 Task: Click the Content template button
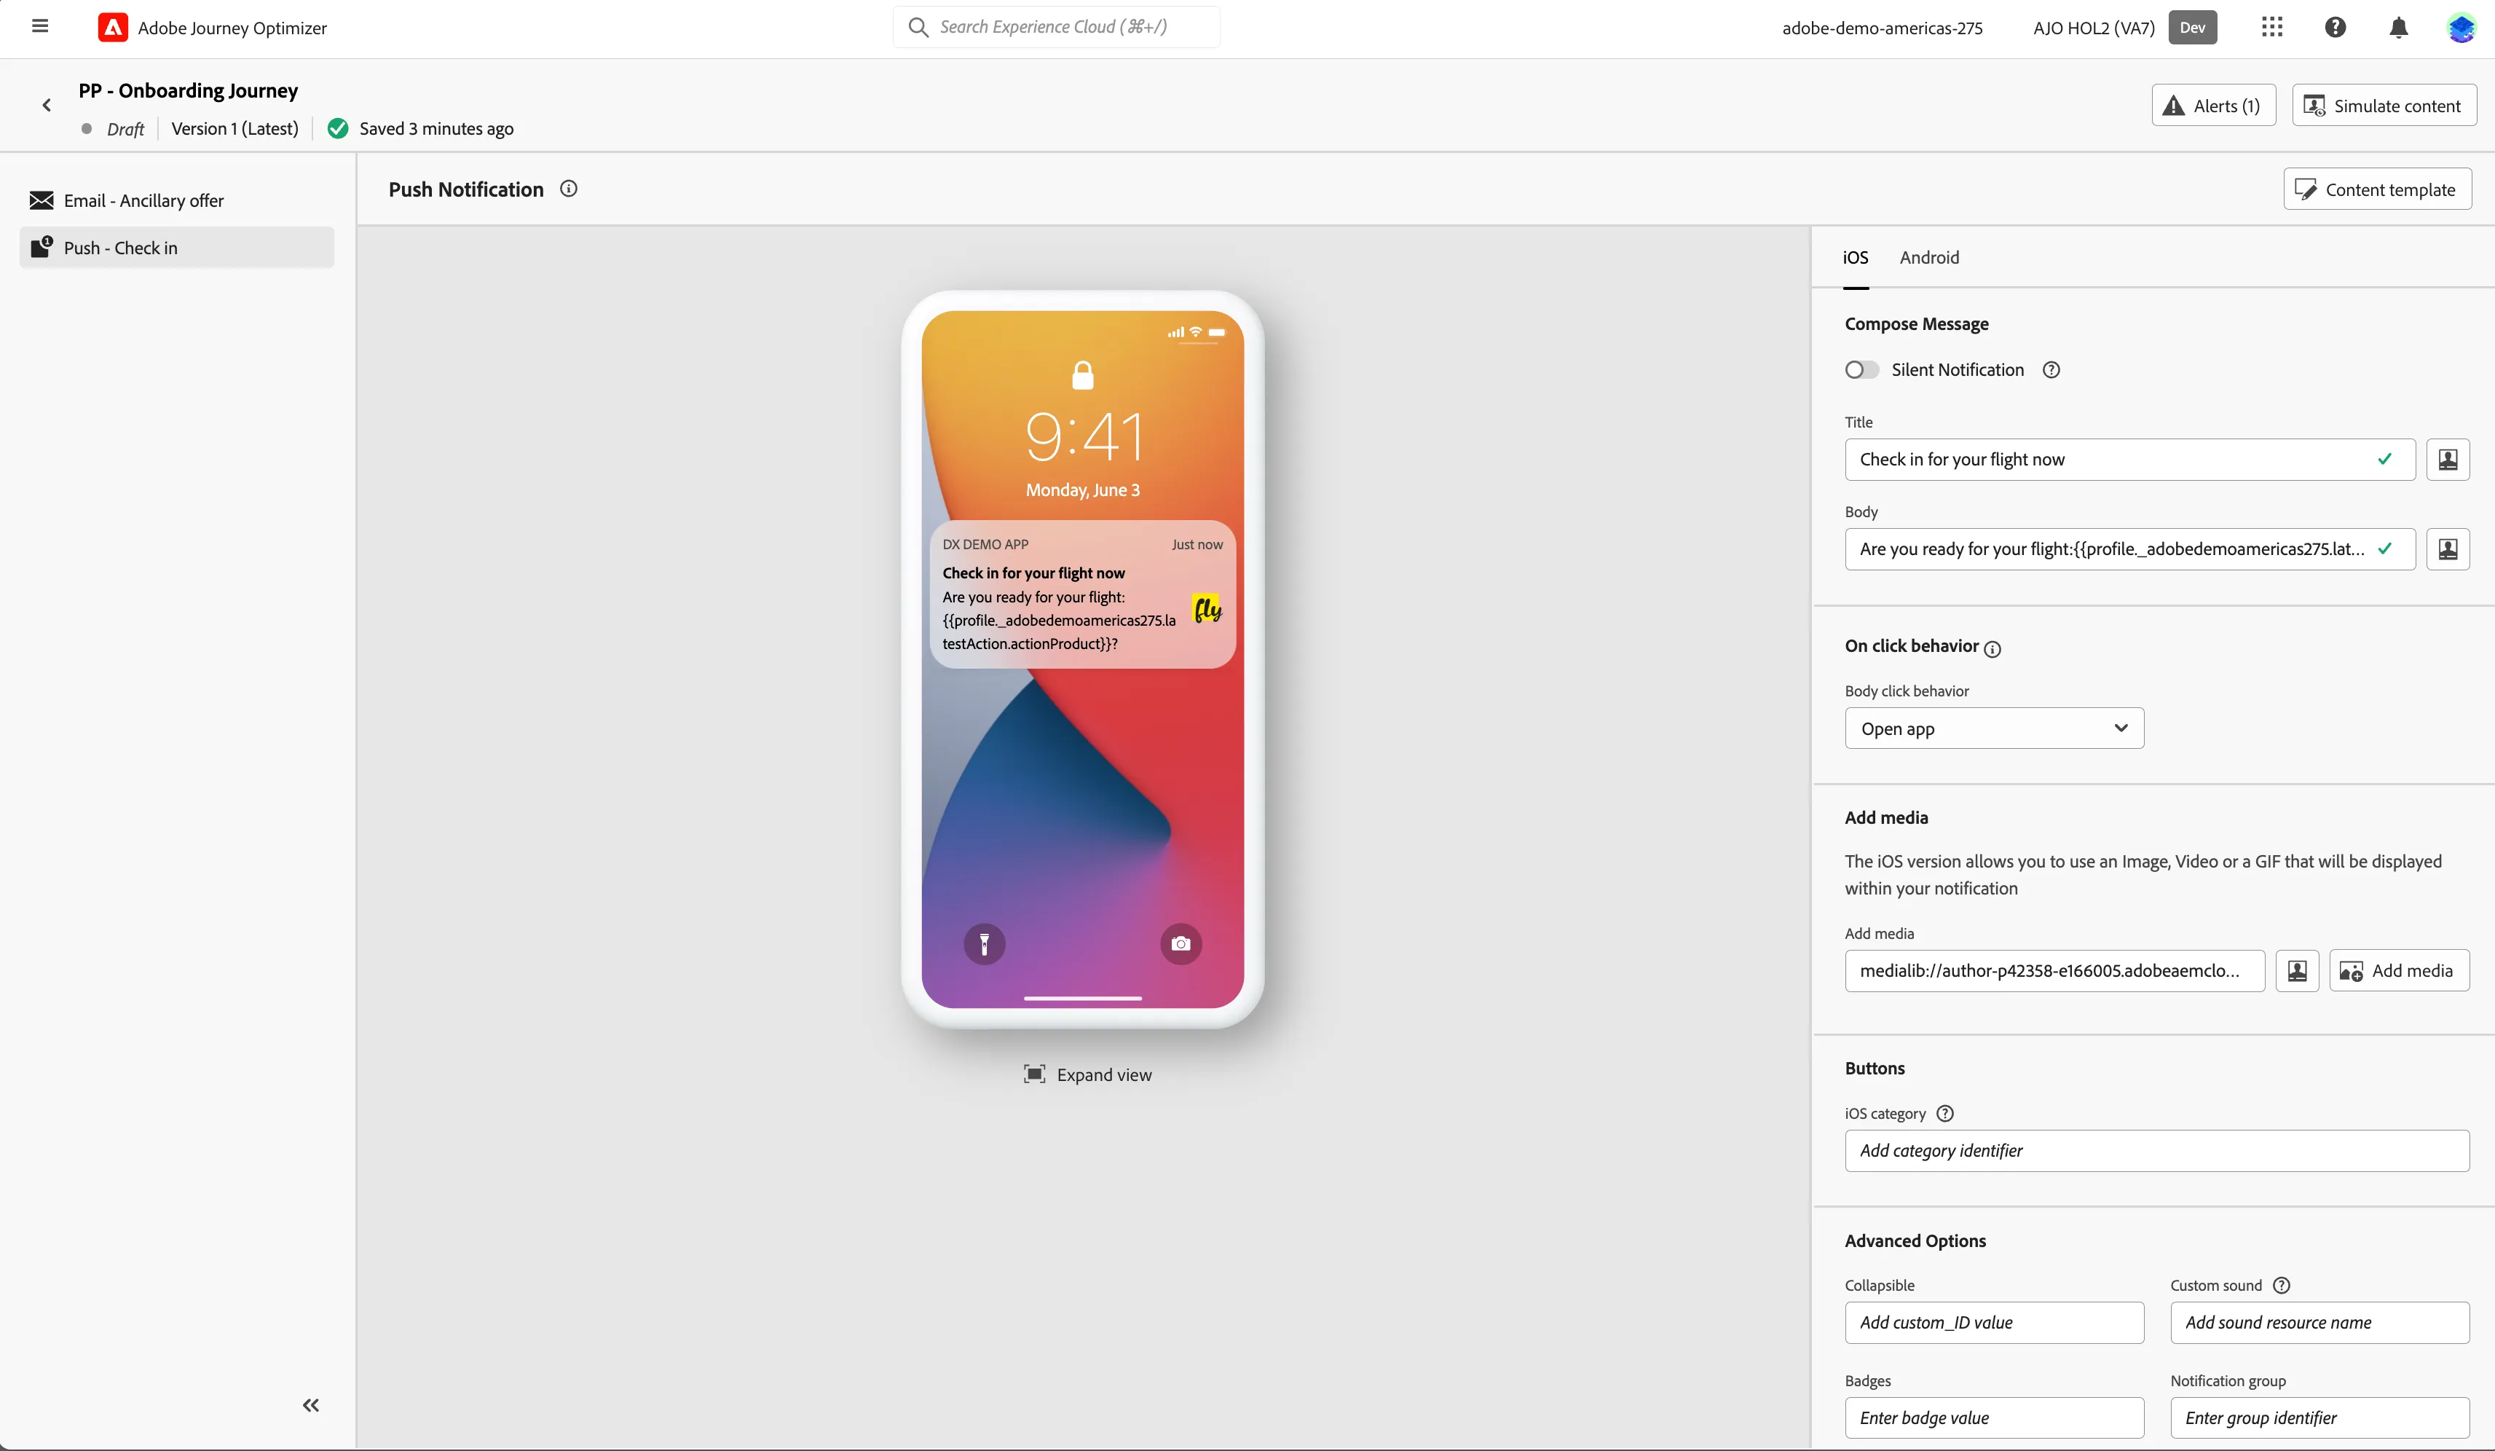2377,189
